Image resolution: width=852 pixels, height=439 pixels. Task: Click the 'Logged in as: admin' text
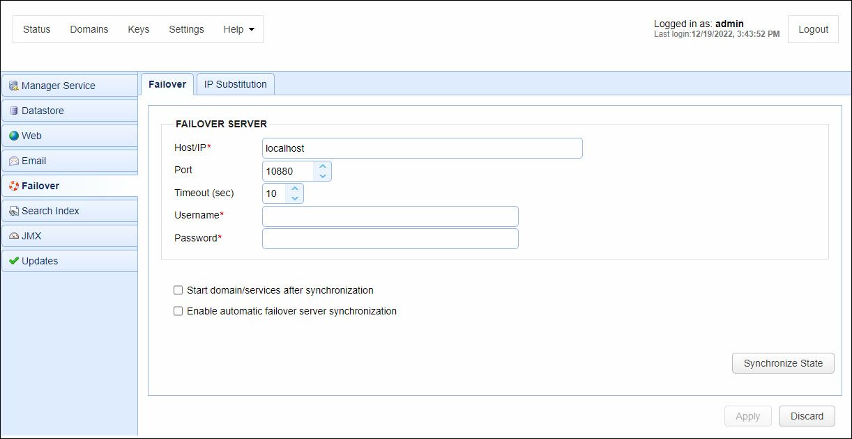point(699,24)
